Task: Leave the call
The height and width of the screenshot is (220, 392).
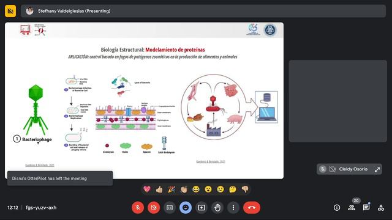Action: point(252,208)
